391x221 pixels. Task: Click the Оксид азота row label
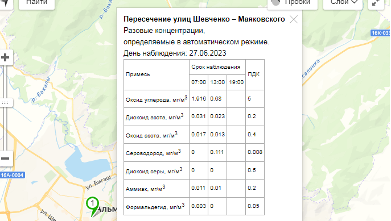[x=151, y=135]
